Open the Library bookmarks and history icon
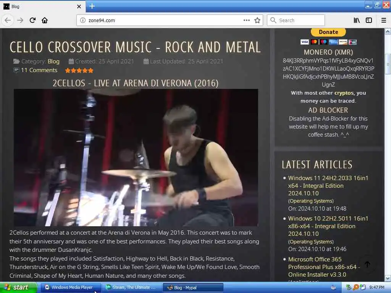391x293 pixels. point(357,20)
